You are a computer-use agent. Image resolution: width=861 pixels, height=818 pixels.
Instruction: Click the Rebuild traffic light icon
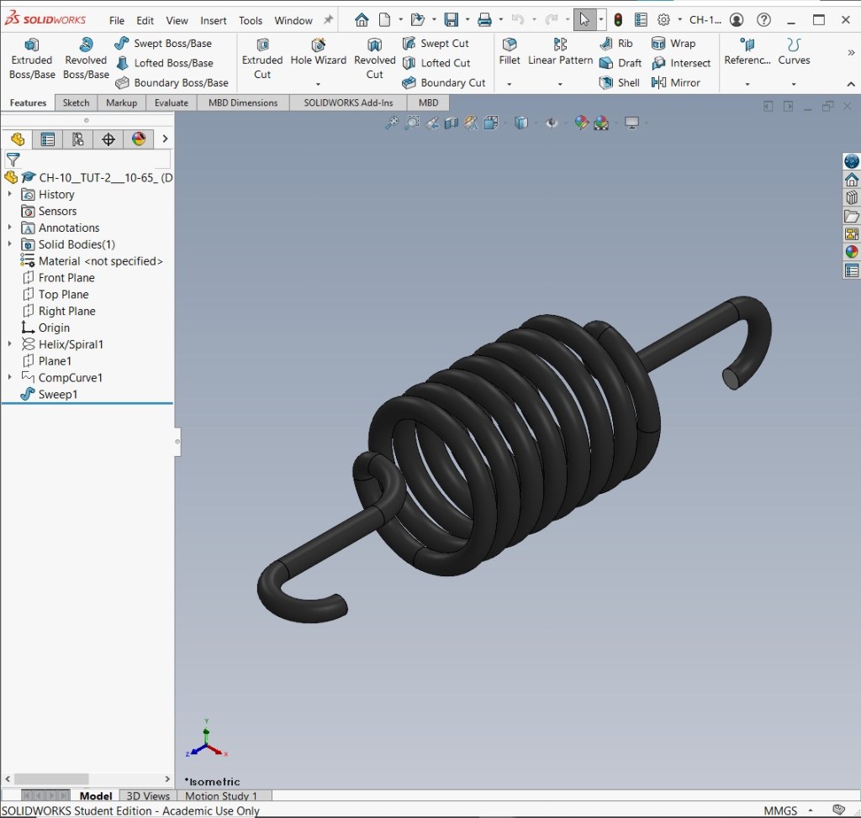coord(618,20)
